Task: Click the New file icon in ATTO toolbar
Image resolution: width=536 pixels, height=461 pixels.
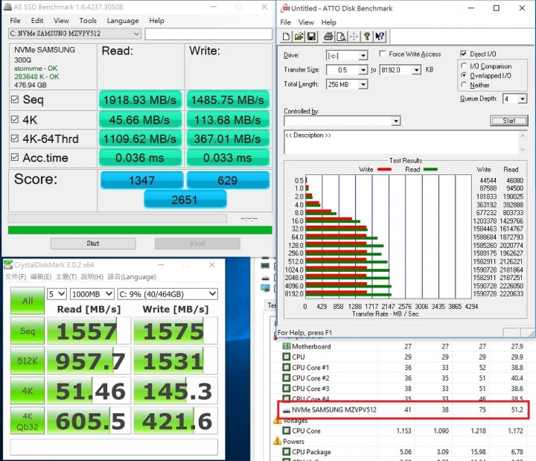Action: click(286, 36)
